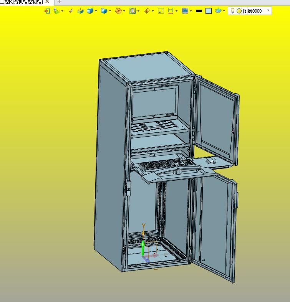Click the exit icon with red arrow
290x302 pixels.
coord(47,11)
